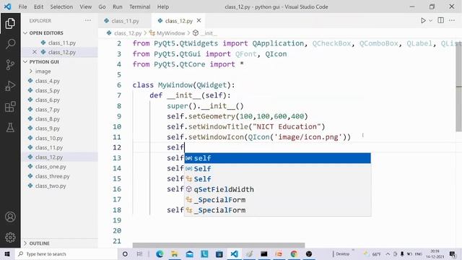Open Explorer Views and More Actions ellipsis

pos(88,20)
